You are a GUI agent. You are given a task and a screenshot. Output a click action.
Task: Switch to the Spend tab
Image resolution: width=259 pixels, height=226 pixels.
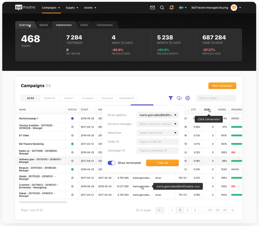click(x=44, y=25)
